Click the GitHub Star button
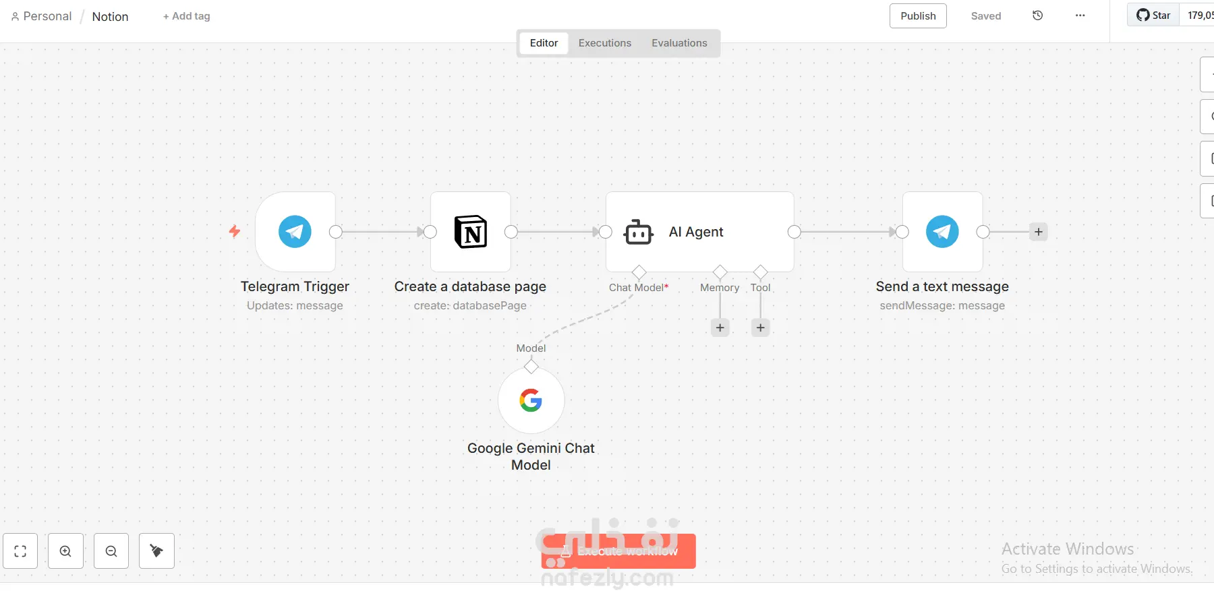This screenshot has width=1214, height=591. pyautogui.click(x=1153, y=15)
